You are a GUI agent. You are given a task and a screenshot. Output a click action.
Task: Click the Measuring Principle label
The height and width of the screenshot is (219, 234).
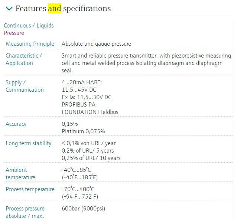point(30,44)
